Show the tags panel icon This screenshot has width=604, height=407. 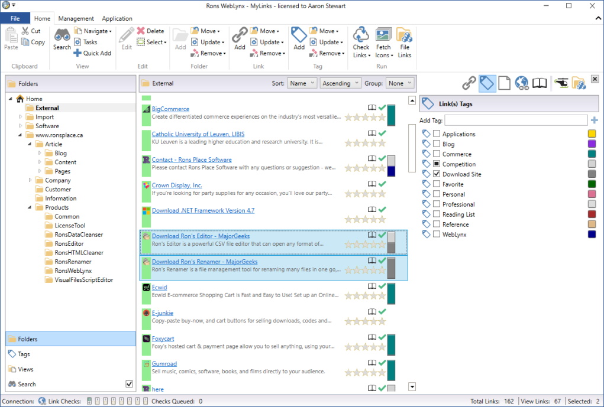pos(487,83)
